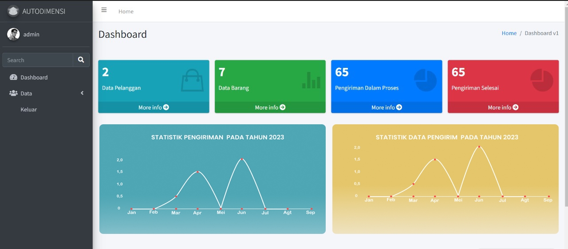
Task: Click the admin user avatar
Action: point(13,34)
